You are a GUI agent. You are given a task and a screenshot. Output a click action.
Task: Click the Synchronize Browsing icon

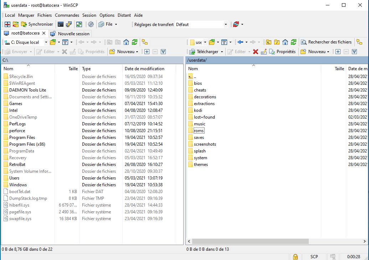coord(16,24)
